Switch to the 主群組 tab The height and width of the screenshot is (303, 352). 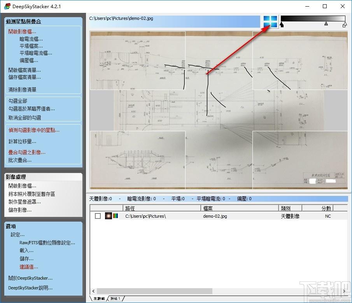[x=99, y=298]
